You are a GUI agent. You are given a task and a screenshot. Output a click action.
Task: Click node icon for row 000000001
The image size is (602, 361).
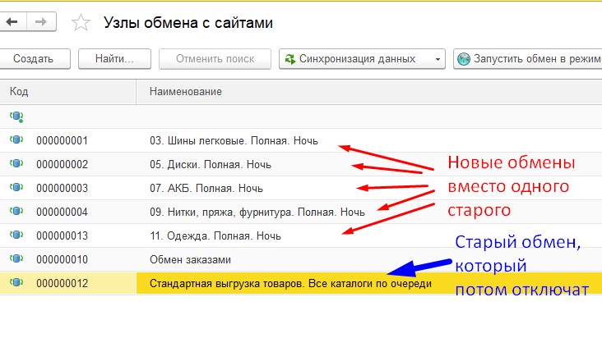tap(16, 140)
